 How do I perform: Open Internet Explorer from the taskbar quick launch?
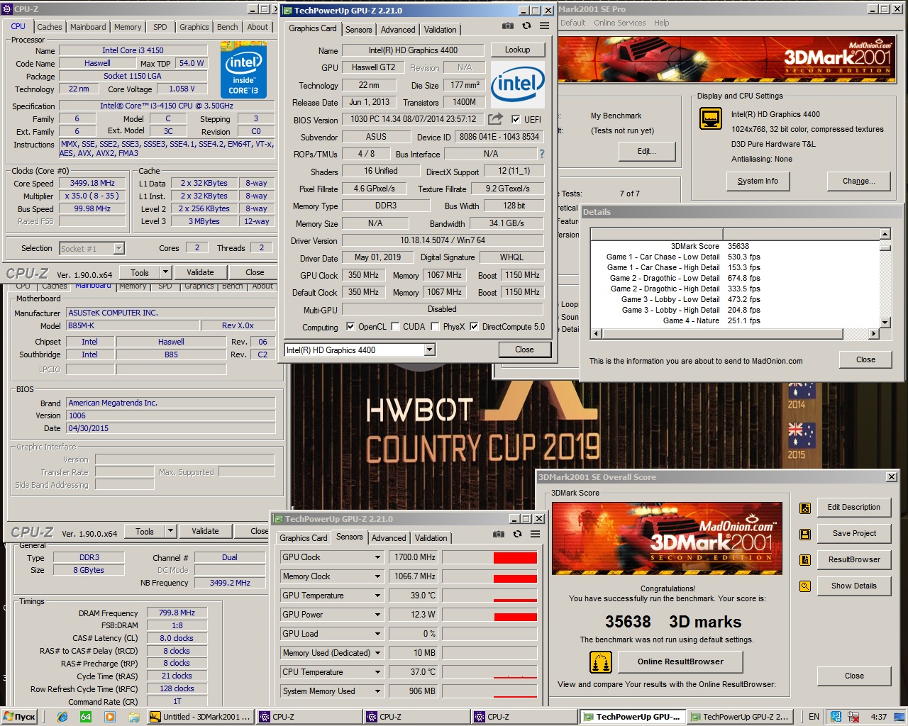[x=62, y=717]
